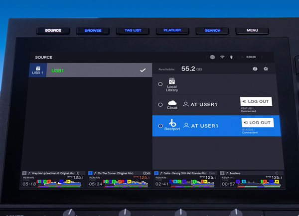
Task: Click AT USER1 name in Cloud row
Action: pyautogui.click(x=204, y=104)
